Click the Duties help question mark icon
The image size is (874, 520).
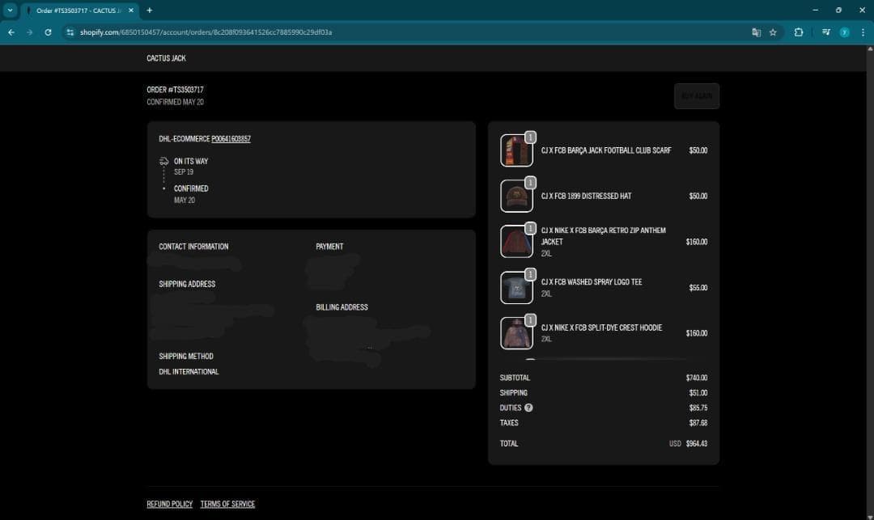tap(528, 408)
